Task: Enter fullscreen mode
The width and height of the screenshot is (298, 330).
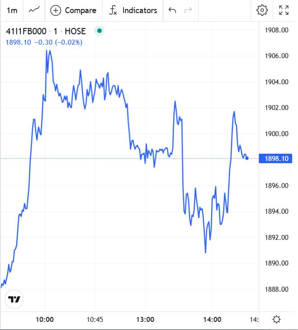Action: 284,10
